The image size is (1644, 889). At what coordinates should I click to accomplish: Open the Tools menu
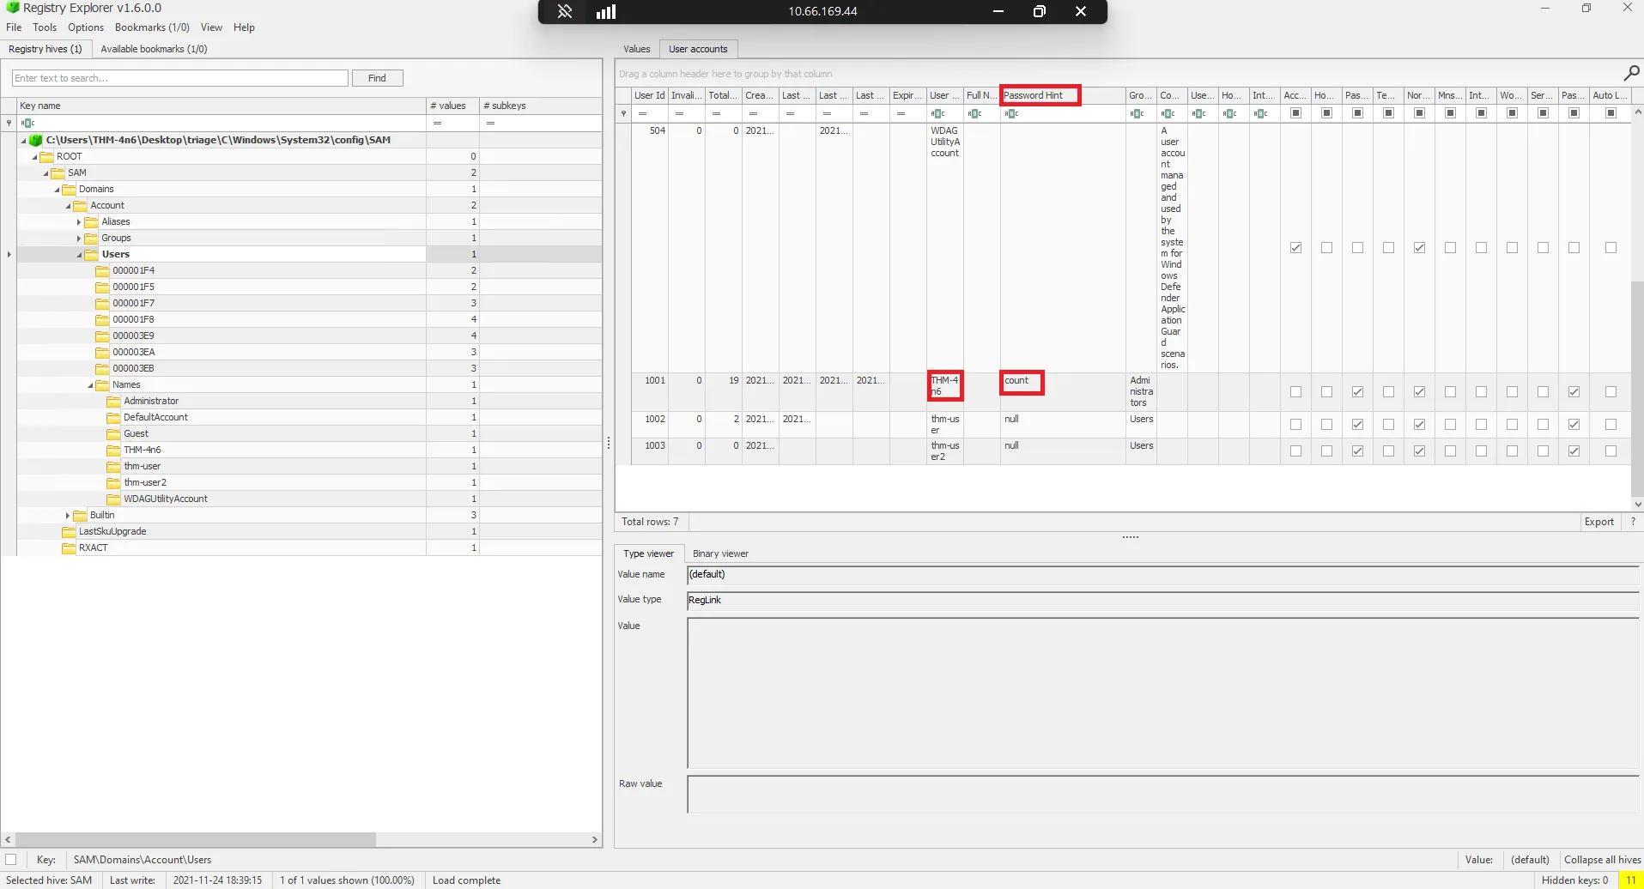45,27
